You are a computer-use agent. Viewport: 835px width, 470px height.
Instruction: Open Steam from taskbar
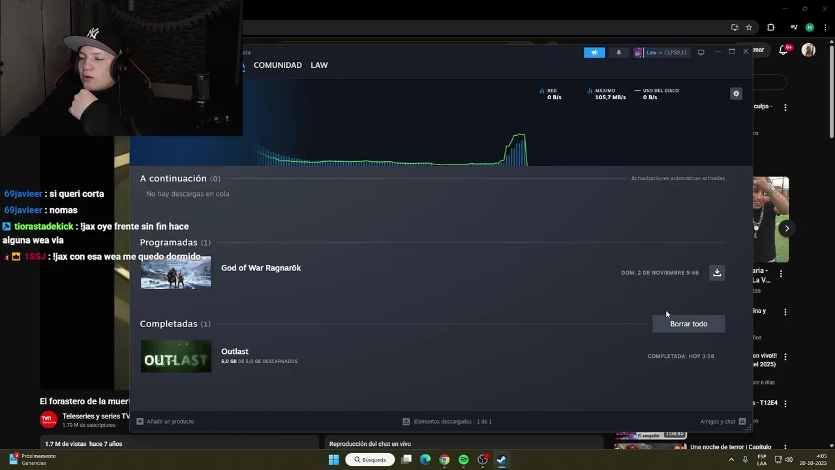pos(501,460)
